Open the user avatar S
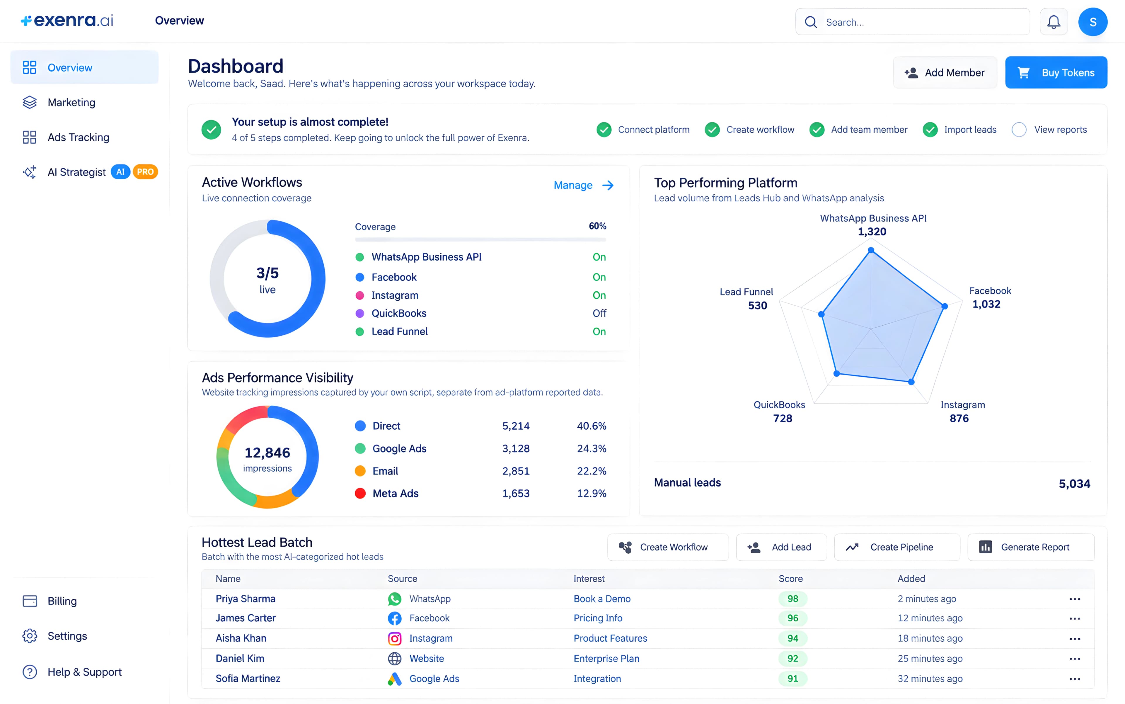1125x704 pixels. pos(1092,22)
